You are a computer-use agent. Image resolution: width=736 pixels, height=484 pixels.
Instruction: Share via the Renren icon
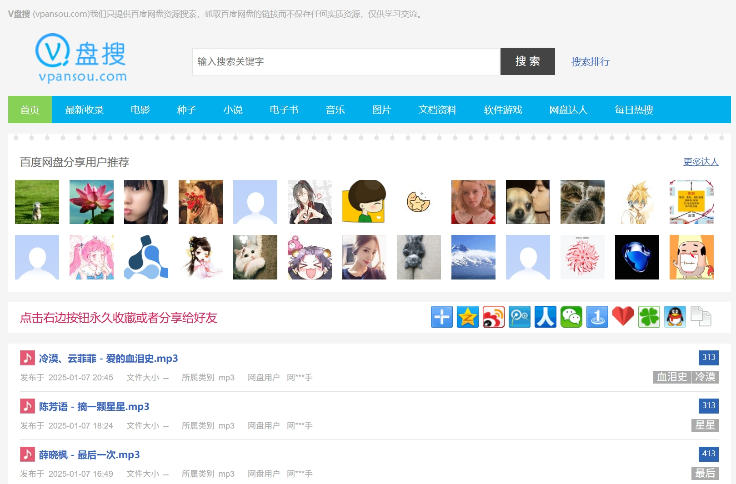pos(545,317)
